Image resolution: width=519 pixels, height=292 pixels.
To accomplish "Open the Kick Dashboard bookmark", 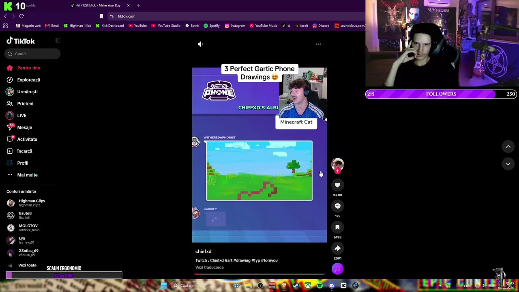I will (110, 26).
